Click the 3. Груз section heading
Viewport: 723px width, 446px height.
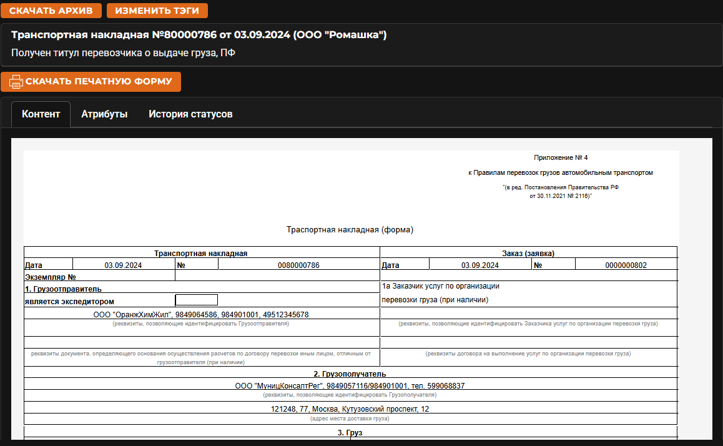point(350,433)
